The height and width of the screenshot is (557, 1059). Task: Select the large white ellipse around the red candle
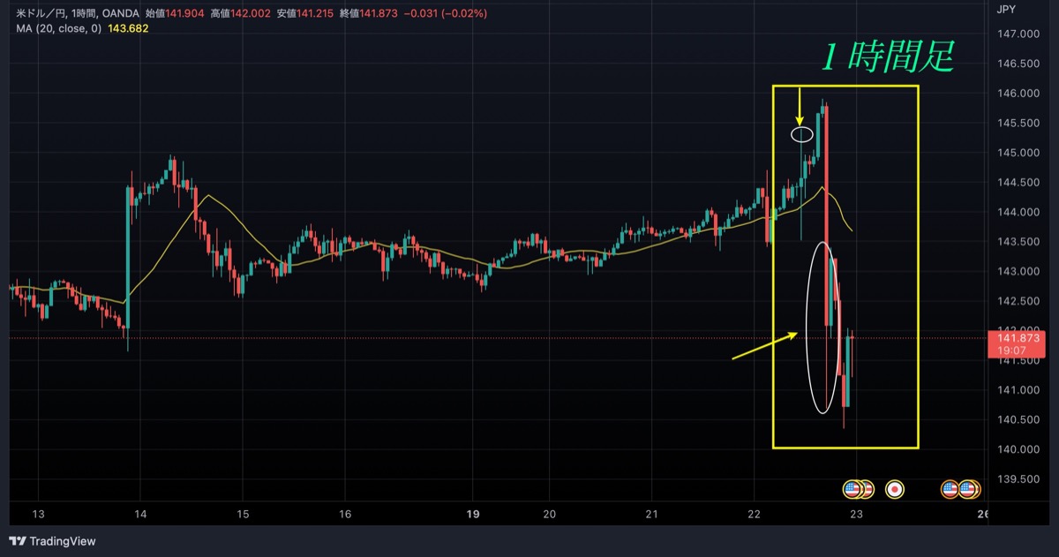(822, 327)
